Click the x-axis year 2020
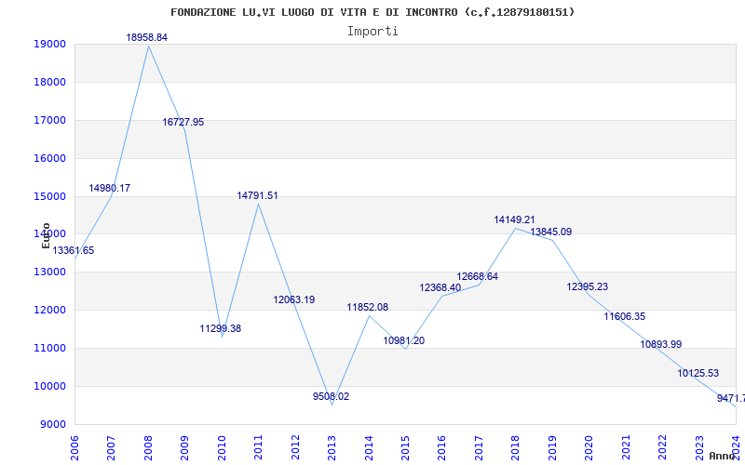Viewport: 745px width, 465px height. (589, 447)
